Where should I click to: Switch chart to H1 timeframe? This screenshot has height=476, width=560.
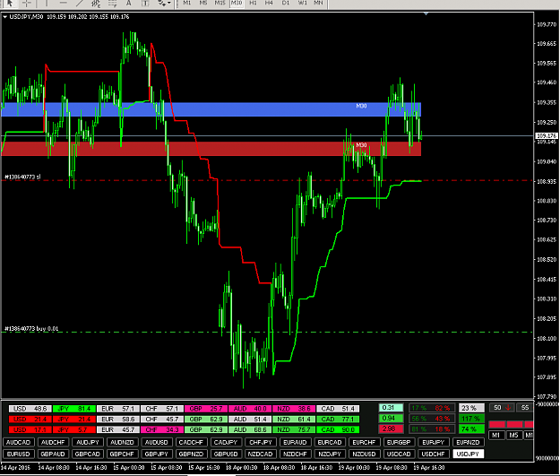coord(253,3)
